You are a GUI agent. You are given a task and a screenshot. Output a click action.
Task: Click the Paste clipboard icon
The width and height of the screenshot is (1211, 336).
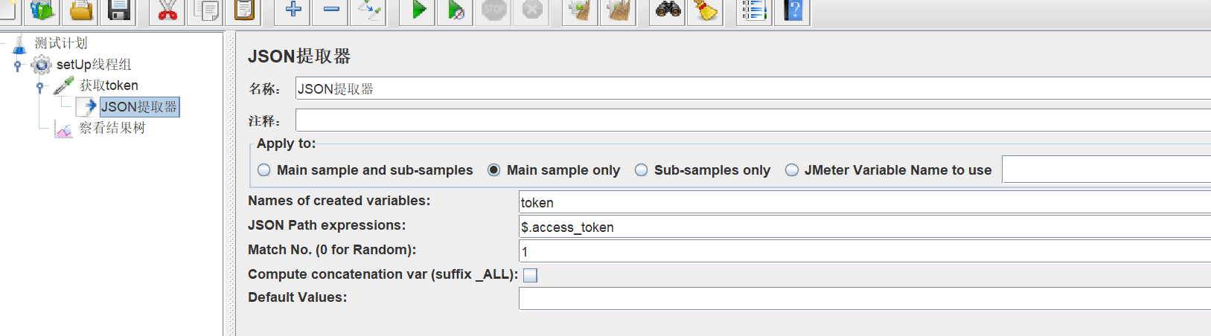point(244,10)
